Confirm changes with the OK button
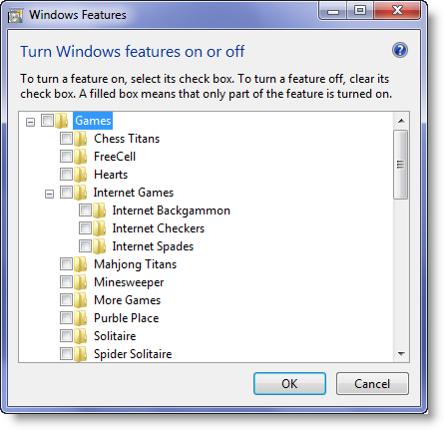Screen dimensions: 444x430 click(x=289, y=383)
